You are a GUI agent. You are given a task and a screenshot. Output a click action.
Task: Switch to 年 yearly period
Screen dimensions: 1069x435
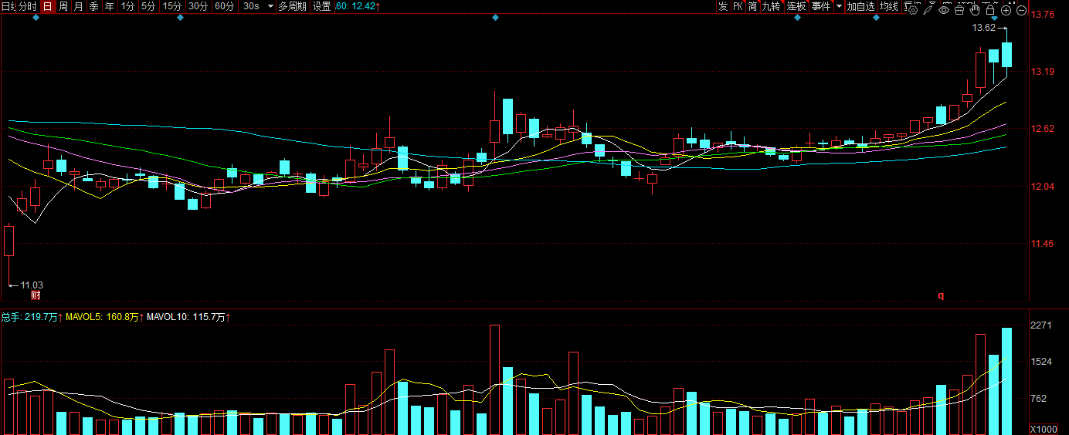[x=110, y=6]
